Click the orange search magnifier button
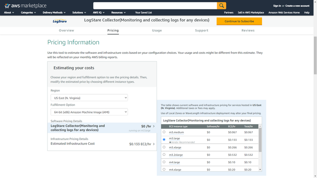 click(x=222, y=6)
